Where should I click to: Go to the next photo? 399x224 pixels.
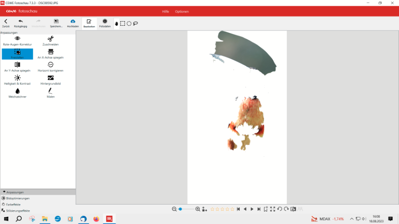tap(252, 209)
